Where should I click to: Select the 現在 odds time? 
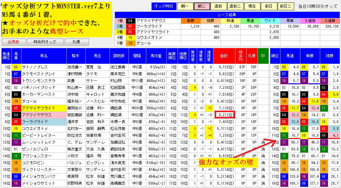(x=252, y=6)
